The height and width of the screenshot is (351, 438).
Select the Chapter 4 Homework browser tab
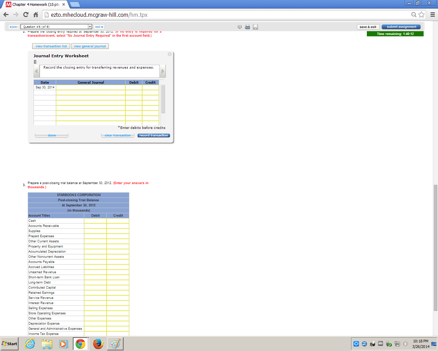point(36,4)
